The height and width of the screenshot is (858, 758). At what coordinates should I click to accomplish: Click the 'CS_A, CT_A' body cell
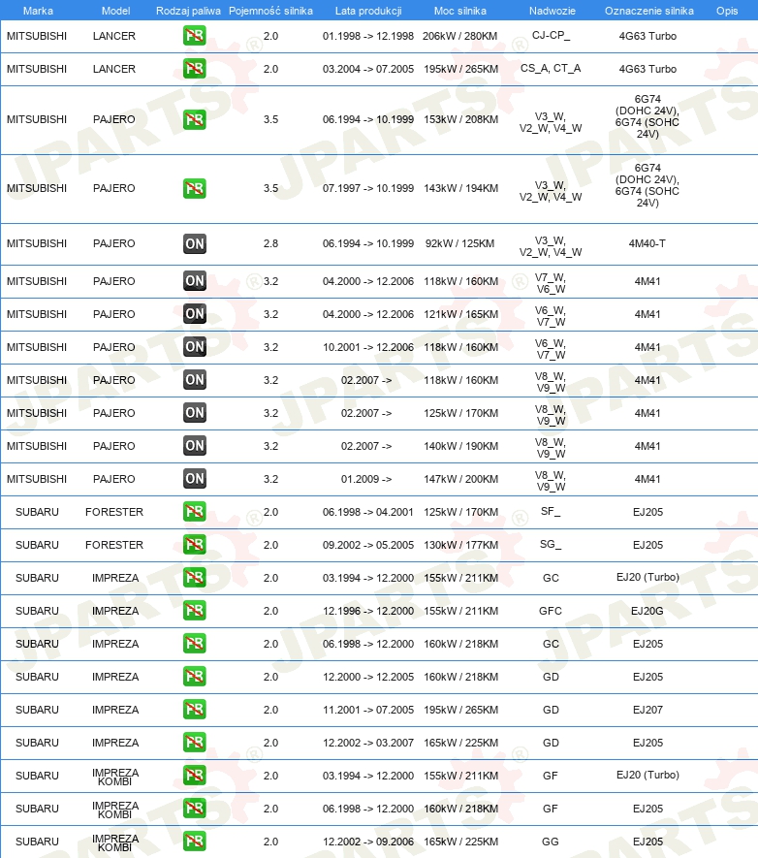(x=551, y=69)
